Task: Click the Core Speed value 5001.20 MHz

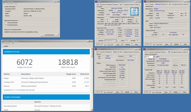Action: 110,30
